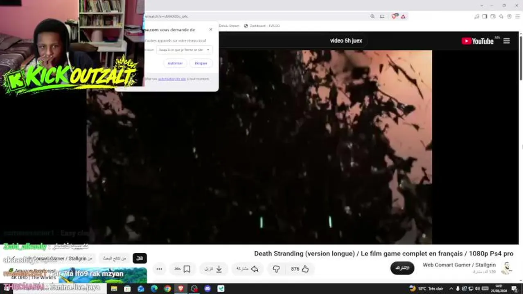The width and height of the screenshot is (523, 294).
Task: Open the three-dot more actions menu
Action: (159, 269)
